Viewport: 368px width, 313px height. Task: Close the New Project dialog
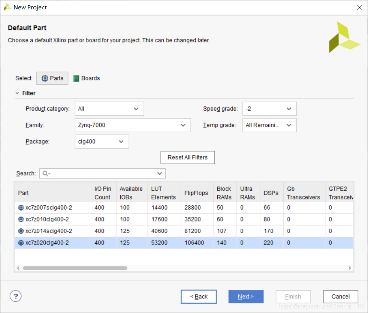tap(359, 7)
